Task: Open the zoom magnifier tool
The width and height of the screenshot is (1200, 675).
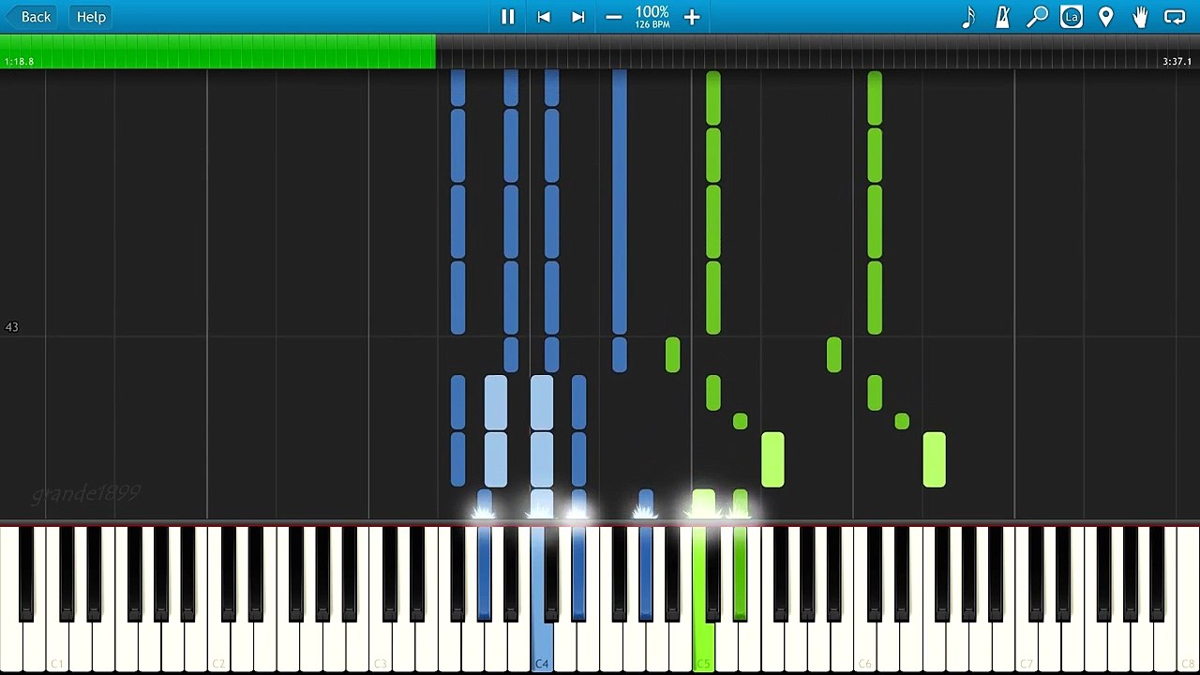Action: pos(1037,17)
